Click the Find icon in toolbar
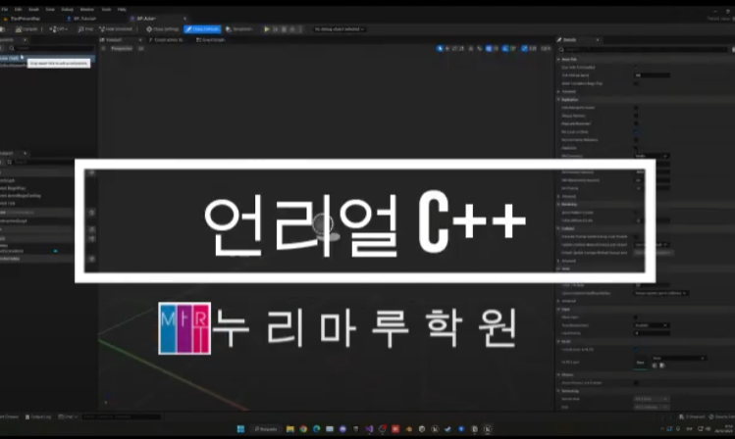Viewport: 735px width, 439px height. point(87,29)
